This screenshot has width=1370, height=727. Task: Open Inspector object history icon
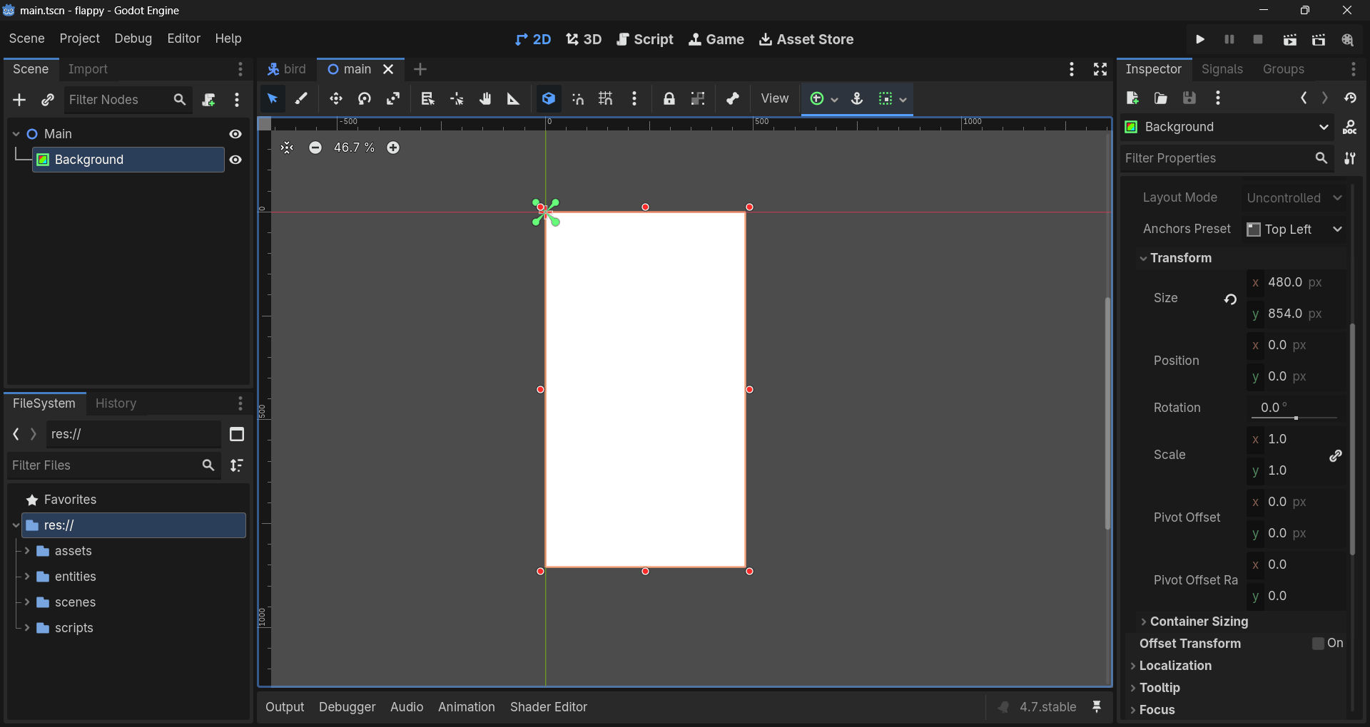(x=1350, y=98)
